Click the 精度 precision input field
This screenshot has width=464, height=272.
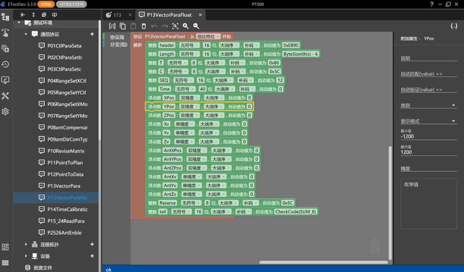pos(428,169)
